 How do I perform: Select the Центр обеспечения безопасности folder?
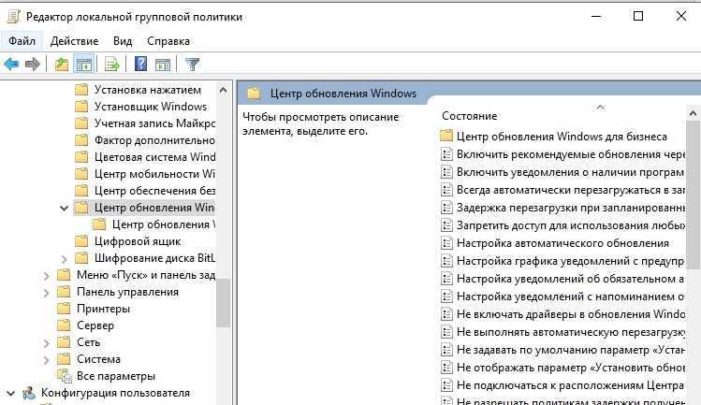[x=154, y=191]
